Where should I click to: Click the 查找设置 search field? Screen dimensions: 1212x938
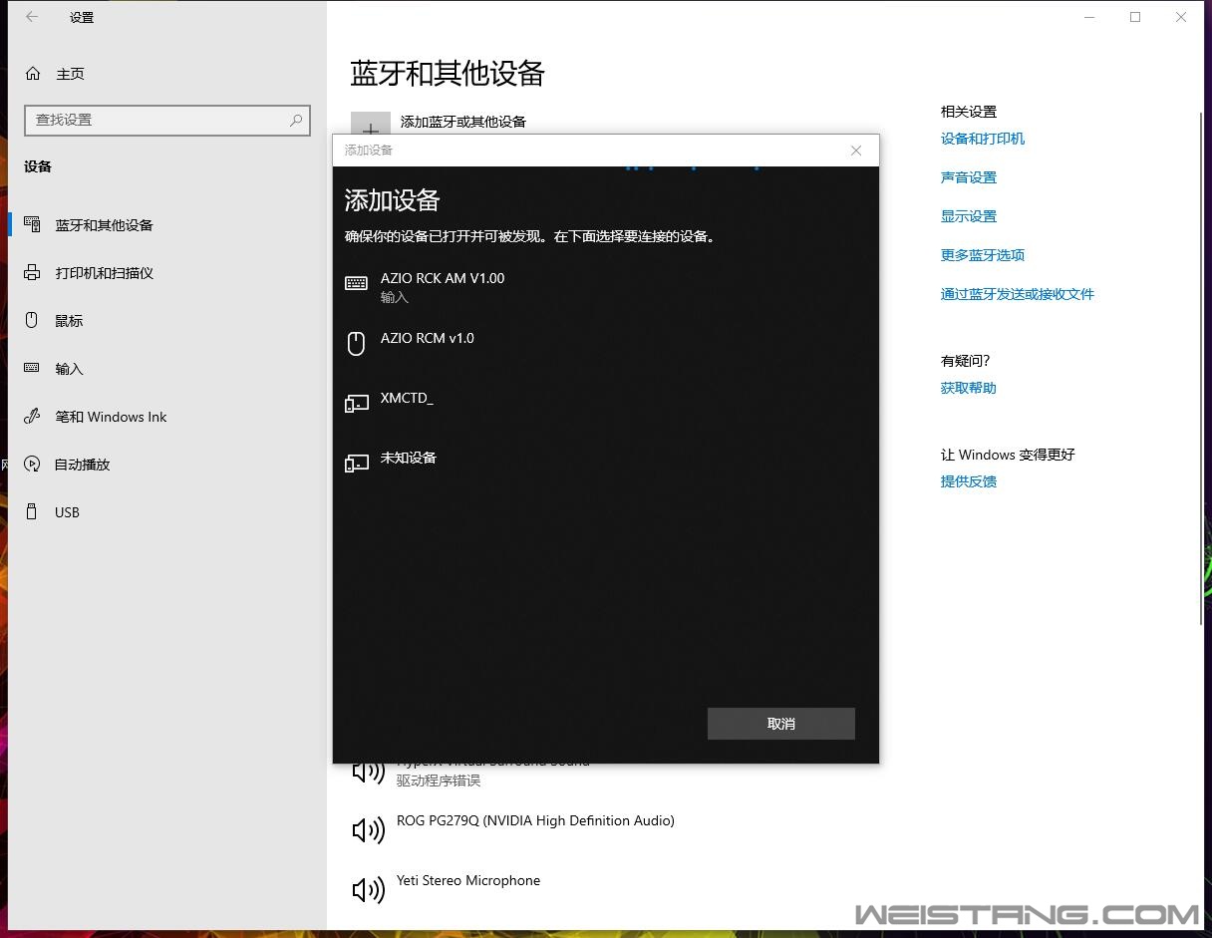[x=167, y=120]
